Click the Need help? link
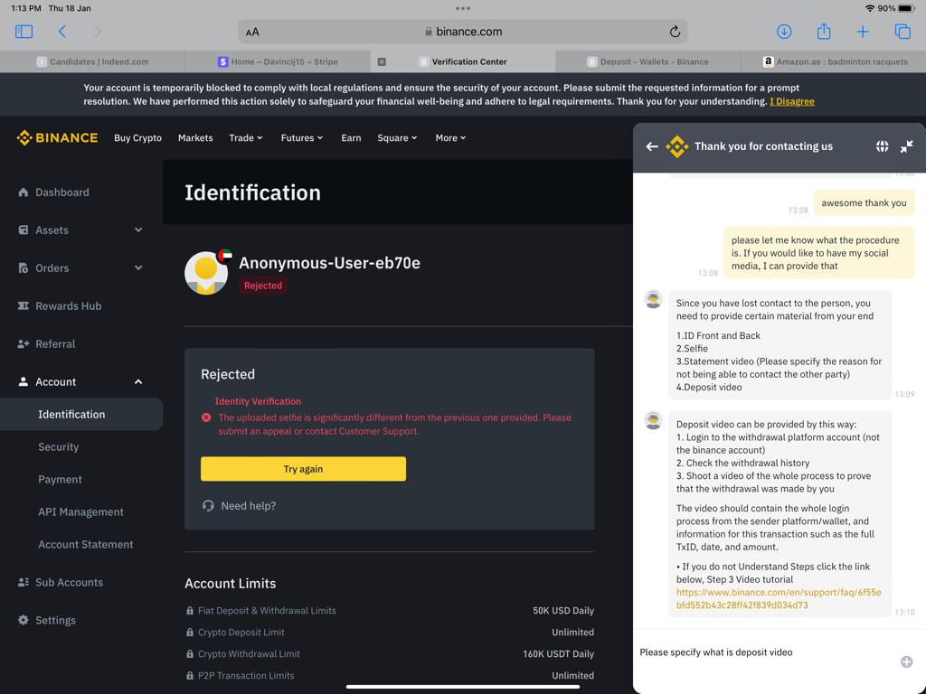Screen dimensions: 926x694 pyautogui.click(x=248, y=506)
